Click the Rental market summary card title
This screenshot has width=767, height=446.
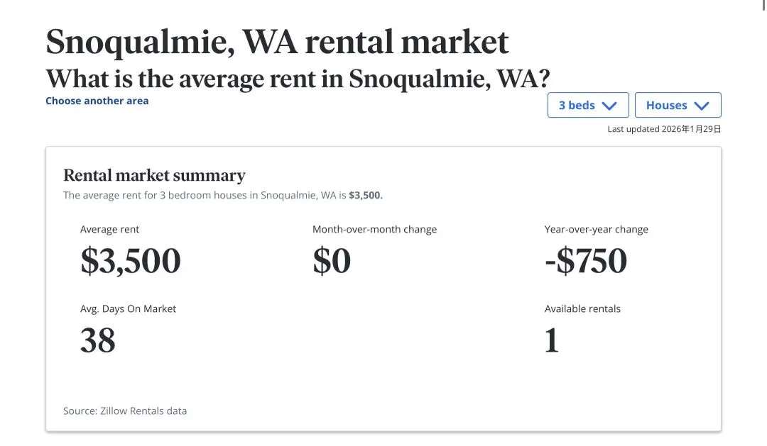154,175
